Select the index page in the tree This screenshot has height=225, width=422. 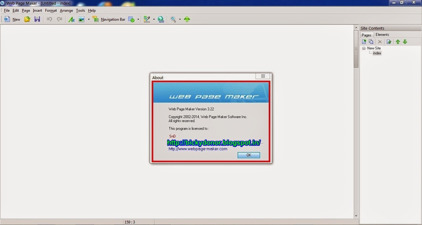[377, 53]
